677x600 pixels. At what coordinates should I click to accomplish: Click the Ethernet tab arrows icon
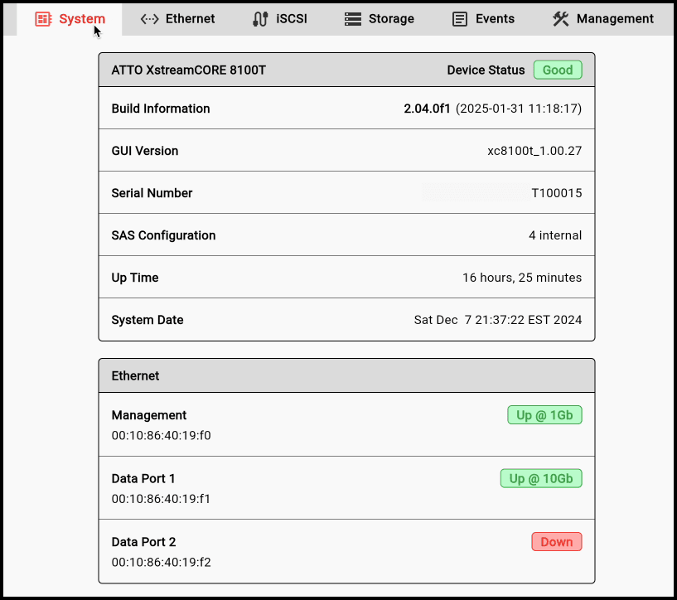[150, 19]
